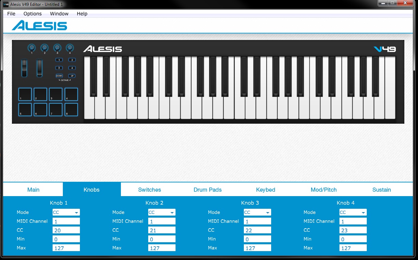The image size is (418, 260).
Task: Select drum pad 4
Action: coord(71,94)
